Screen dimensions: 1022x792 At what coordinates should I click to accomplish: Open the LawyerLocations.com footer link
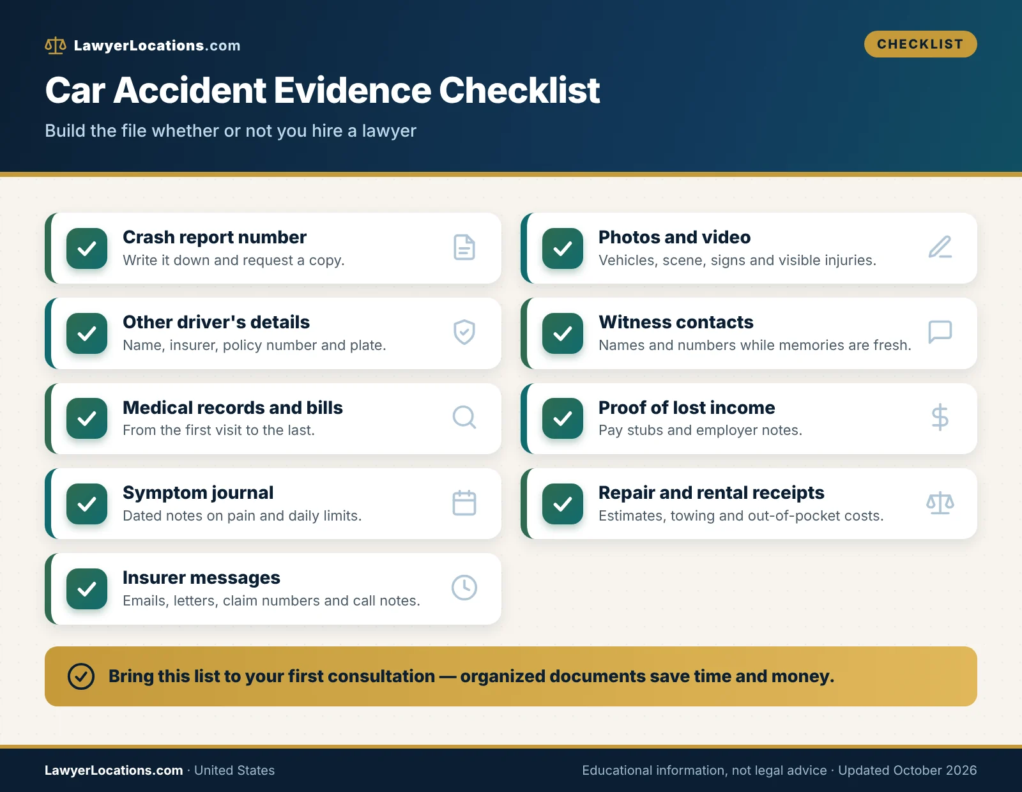114,770
